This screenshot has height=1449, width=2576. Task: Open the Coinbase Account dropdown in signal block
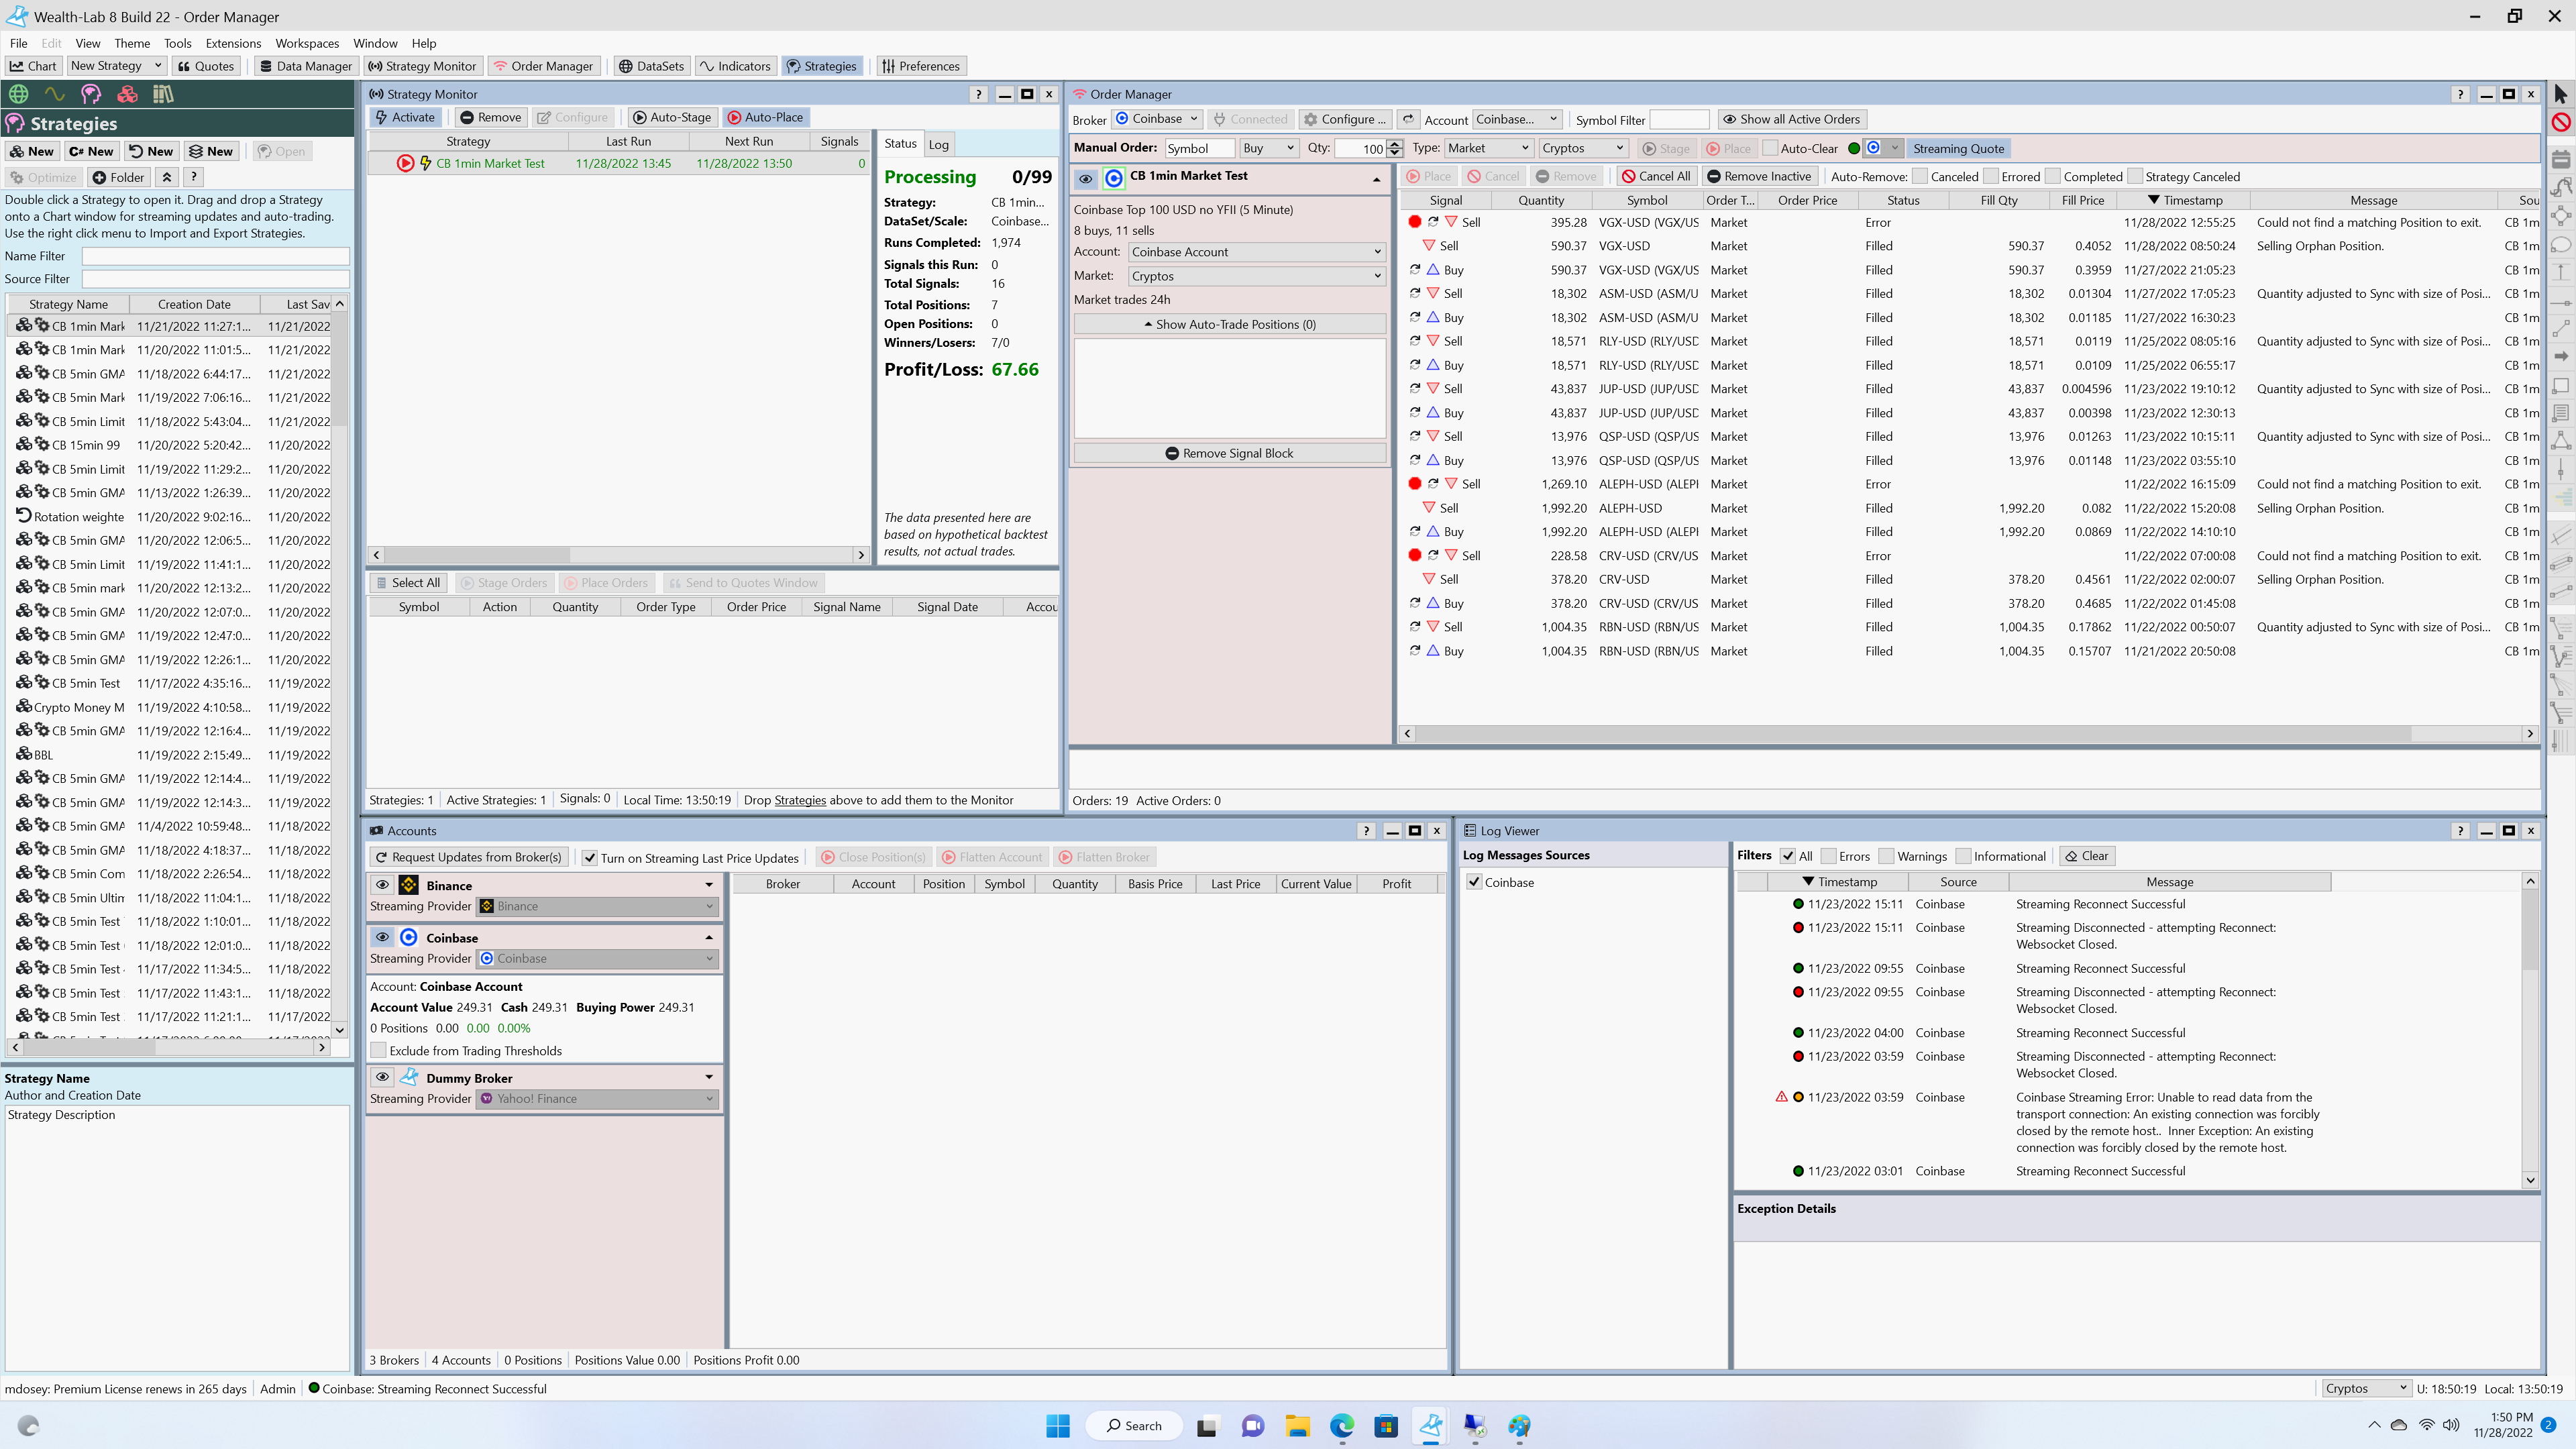coord(1256,252)
